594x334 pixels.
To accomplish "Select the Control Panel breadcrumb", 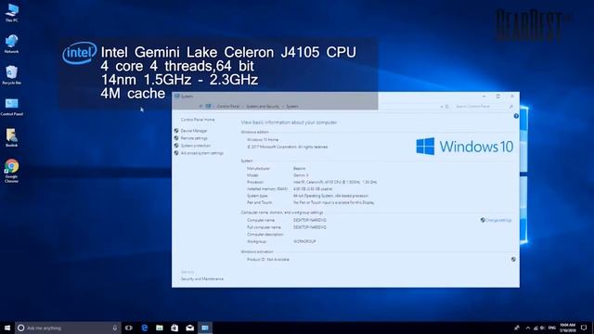I will tap(227, 107).
